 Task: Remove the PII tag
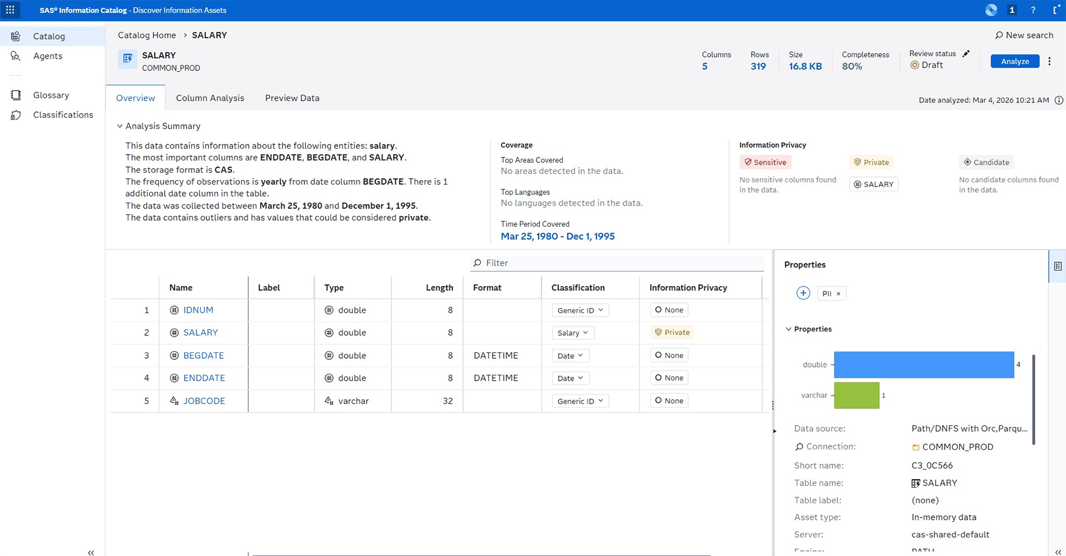coord(839,293)
